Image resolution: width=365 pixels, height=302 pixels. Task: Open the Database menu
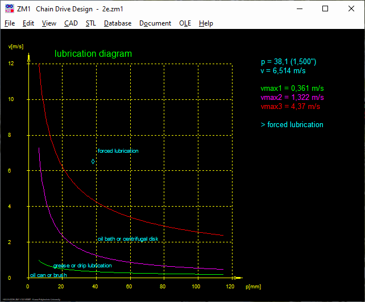[118, 23]
